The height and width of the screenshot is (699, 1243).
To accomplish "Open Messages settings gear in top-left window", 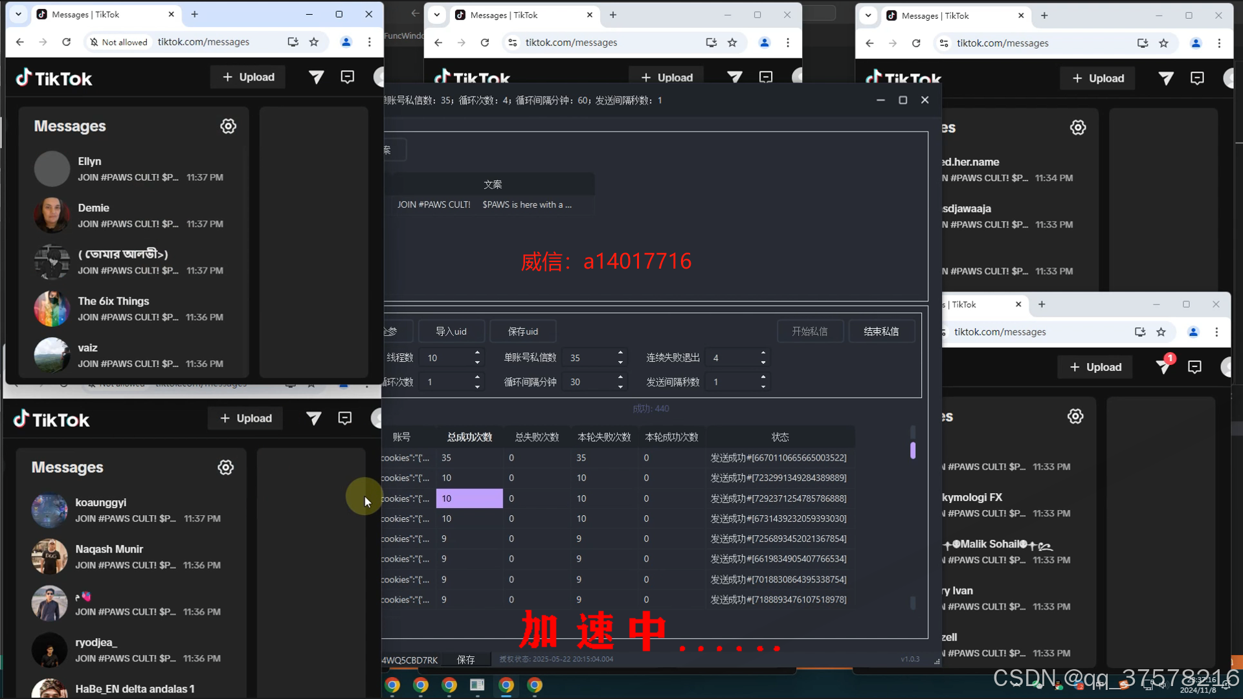I will click(228, 126).
